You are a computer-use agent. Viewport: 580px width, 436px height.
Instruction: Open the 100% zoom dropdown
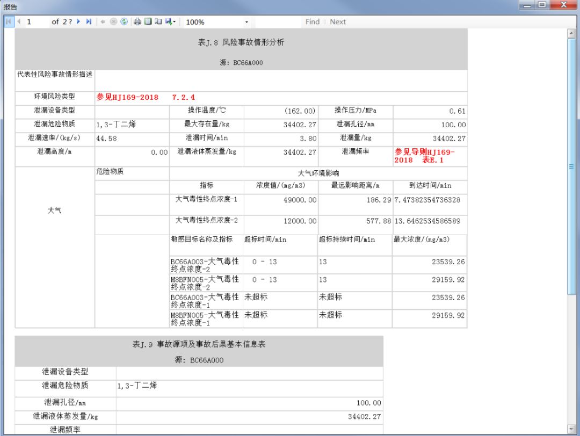pos(247,22)
